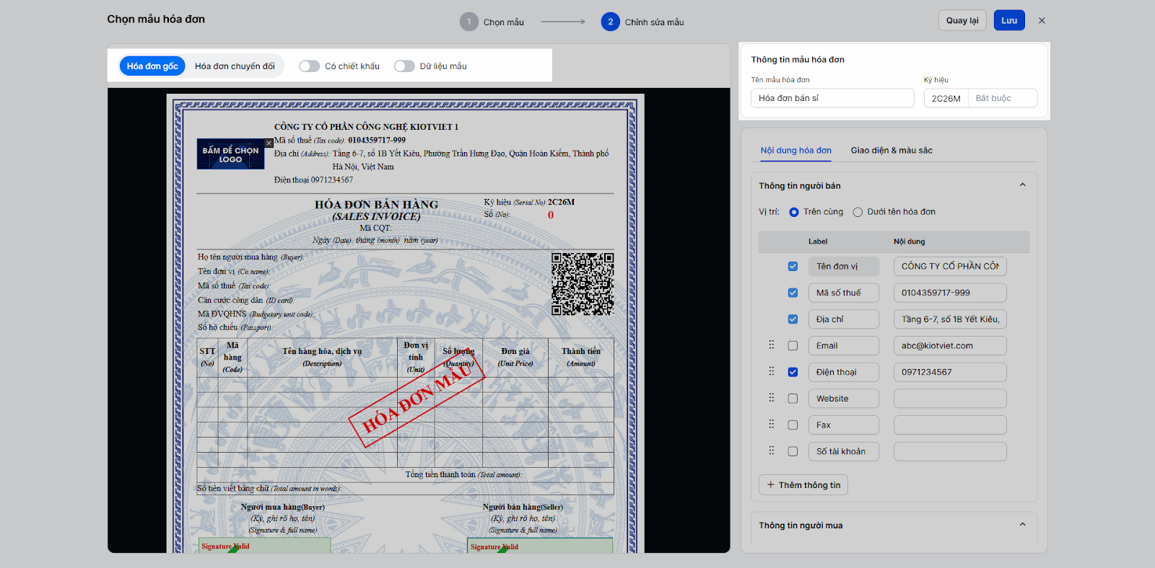The height and width of the screenshot is (568, 1155).
Task: Click the Người mua hàng(Buyer) signature label
Action: click(x=282, y=507)
